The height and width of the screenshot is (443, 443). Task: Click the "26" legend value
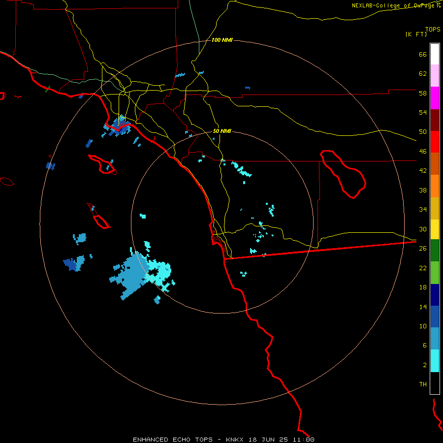(x=423, y=249)
